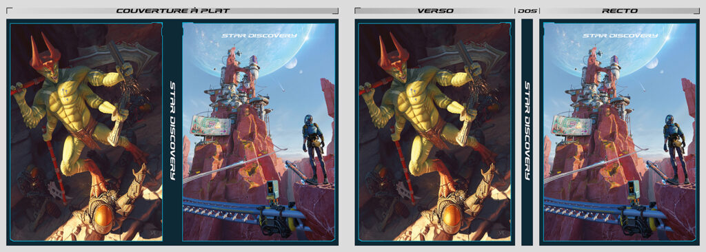This screenshot has height=252, width=706.
Task: Select the Recto panel tower artwork
Action: click(x=620, y=132)
